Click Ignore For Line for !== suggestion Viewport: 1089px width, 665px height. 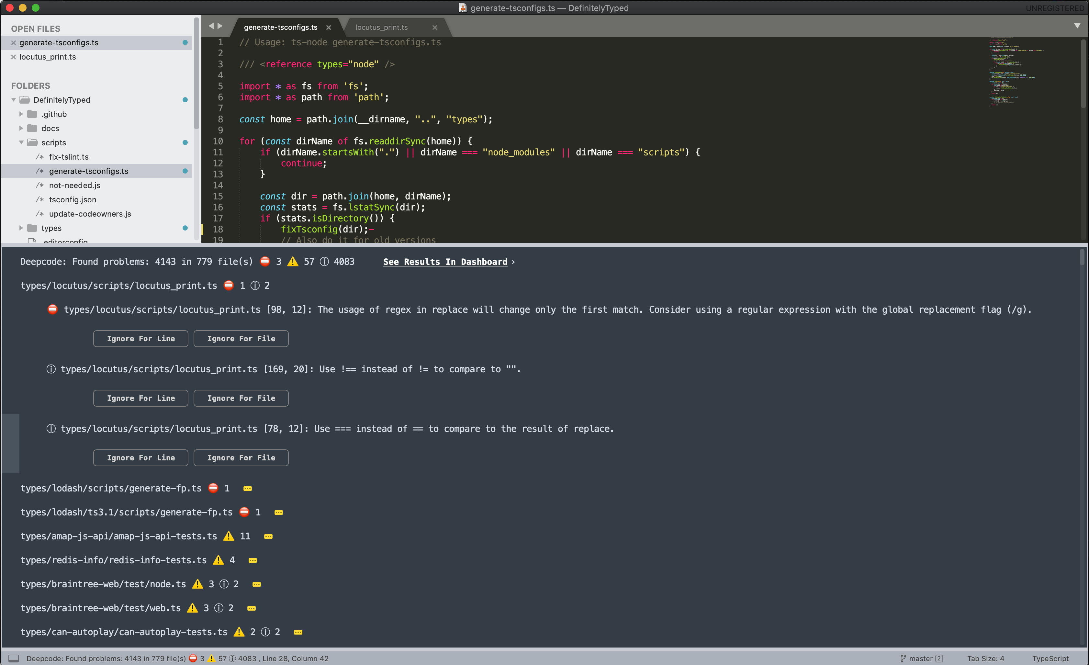(140, 398)
